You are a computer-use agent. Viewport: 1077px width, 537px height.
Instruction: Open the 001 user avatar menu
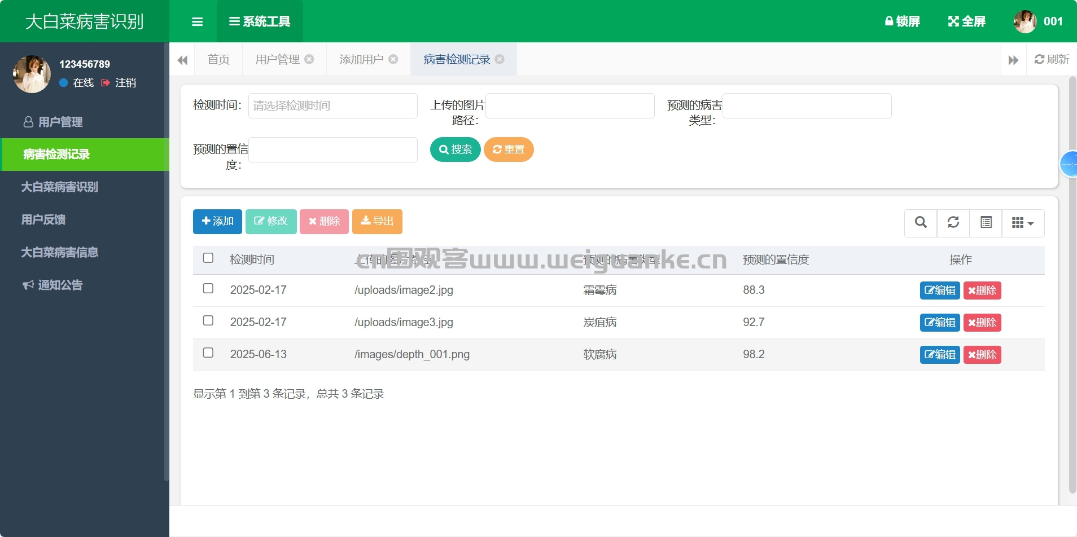[1039, 21]
